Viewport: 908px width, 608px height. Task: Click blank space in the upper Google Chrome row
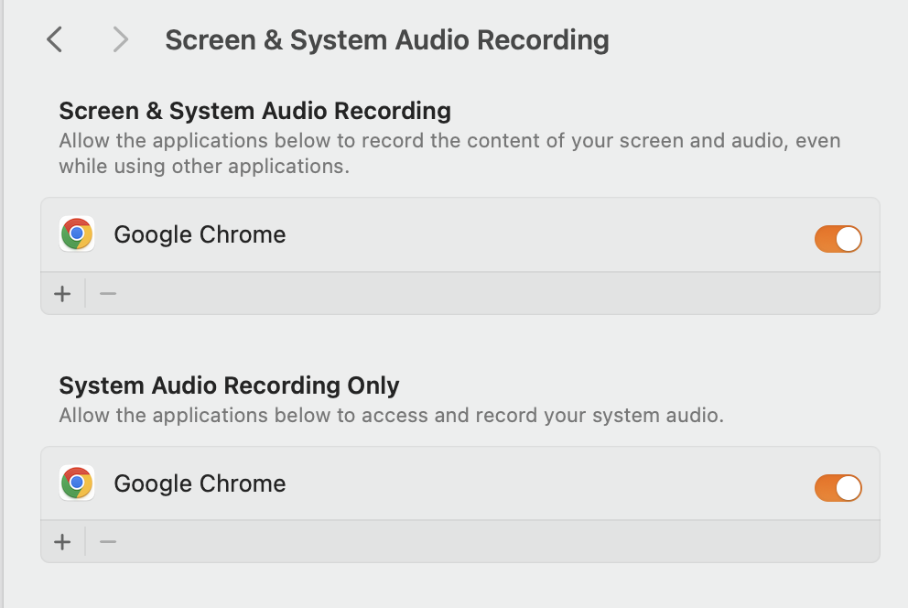(x=549, y=235)
